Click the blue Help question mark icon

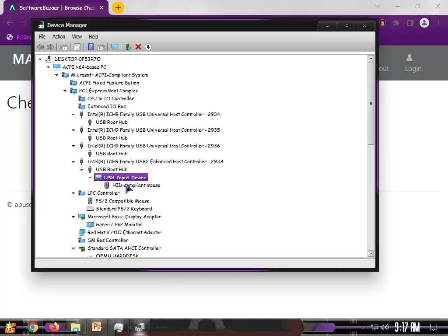click(x=91, y=47)
